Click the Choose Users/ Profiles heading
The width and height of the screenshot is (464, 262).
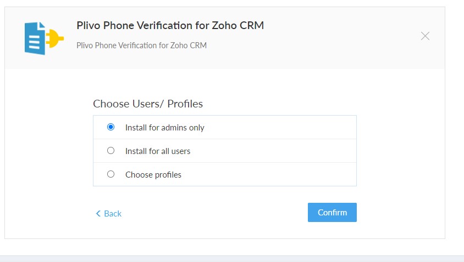point(148,104)
